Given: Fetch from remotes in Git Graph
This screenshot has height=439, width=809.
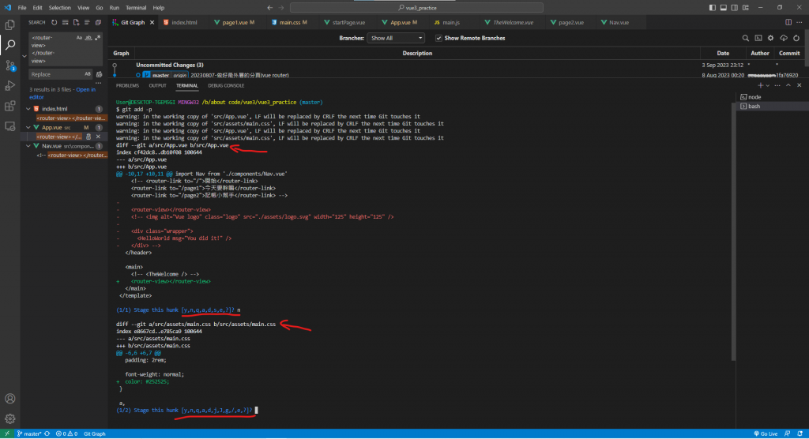Looking at the screenshot, I should click(784, 38).
